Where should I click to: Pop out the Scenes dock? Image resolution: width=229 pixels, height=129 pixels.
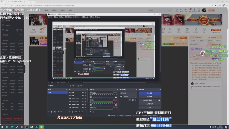(x=67, y=89)
